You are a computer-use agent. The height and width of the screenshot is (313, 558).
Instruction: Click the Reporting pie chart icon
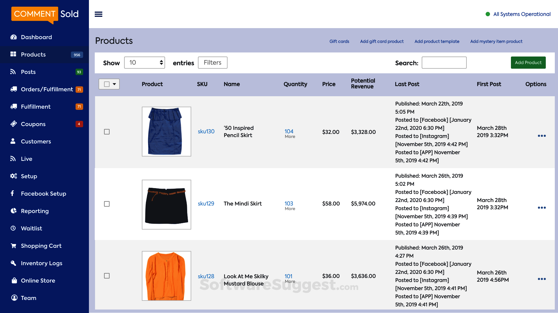pyautogui.click(x=13, y=211)
